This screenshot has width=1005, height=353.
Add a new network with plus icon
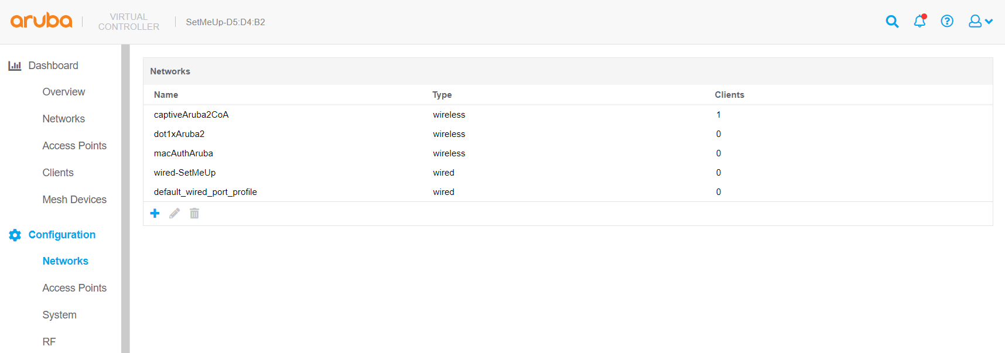click(155, 214)
